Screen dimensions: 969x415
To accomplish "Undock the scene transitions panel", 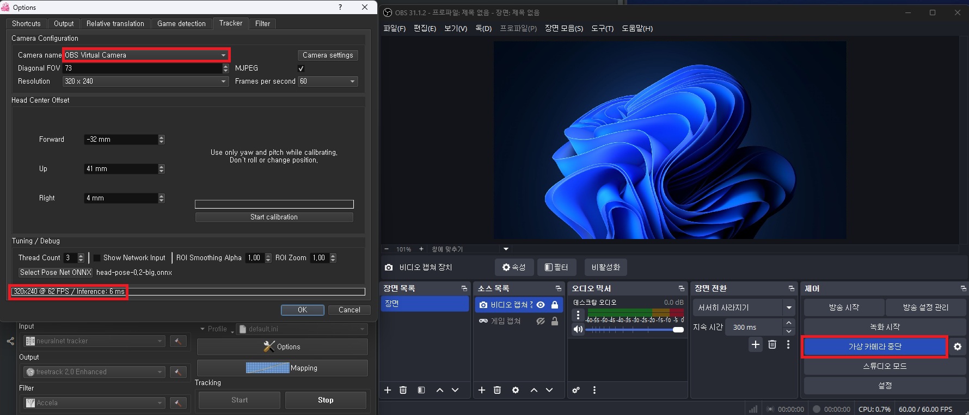I will tap(791, 288).
